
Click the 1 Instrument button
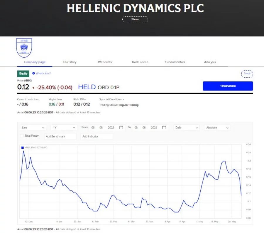[228, 86]
